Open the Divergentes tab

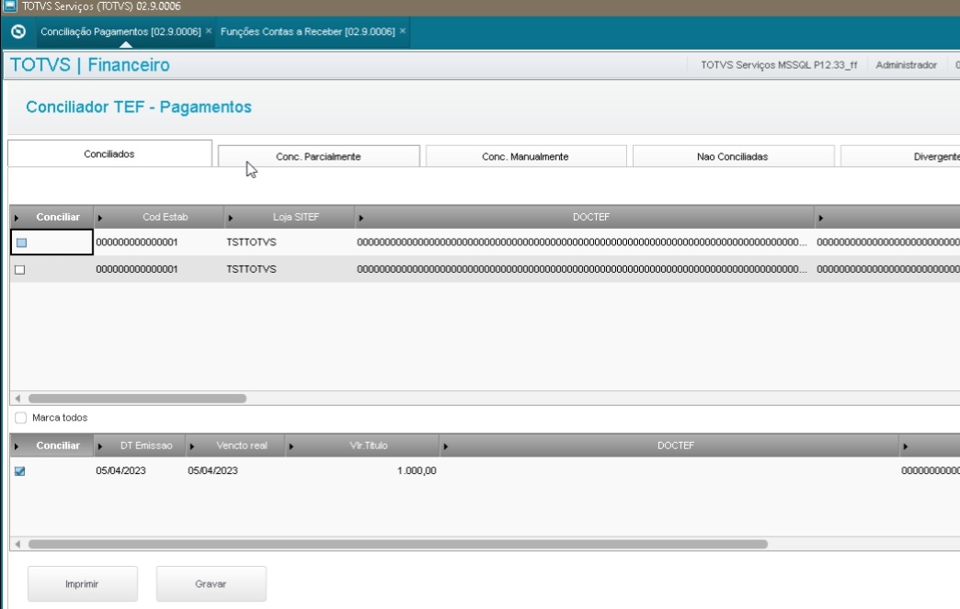[900, 156]
